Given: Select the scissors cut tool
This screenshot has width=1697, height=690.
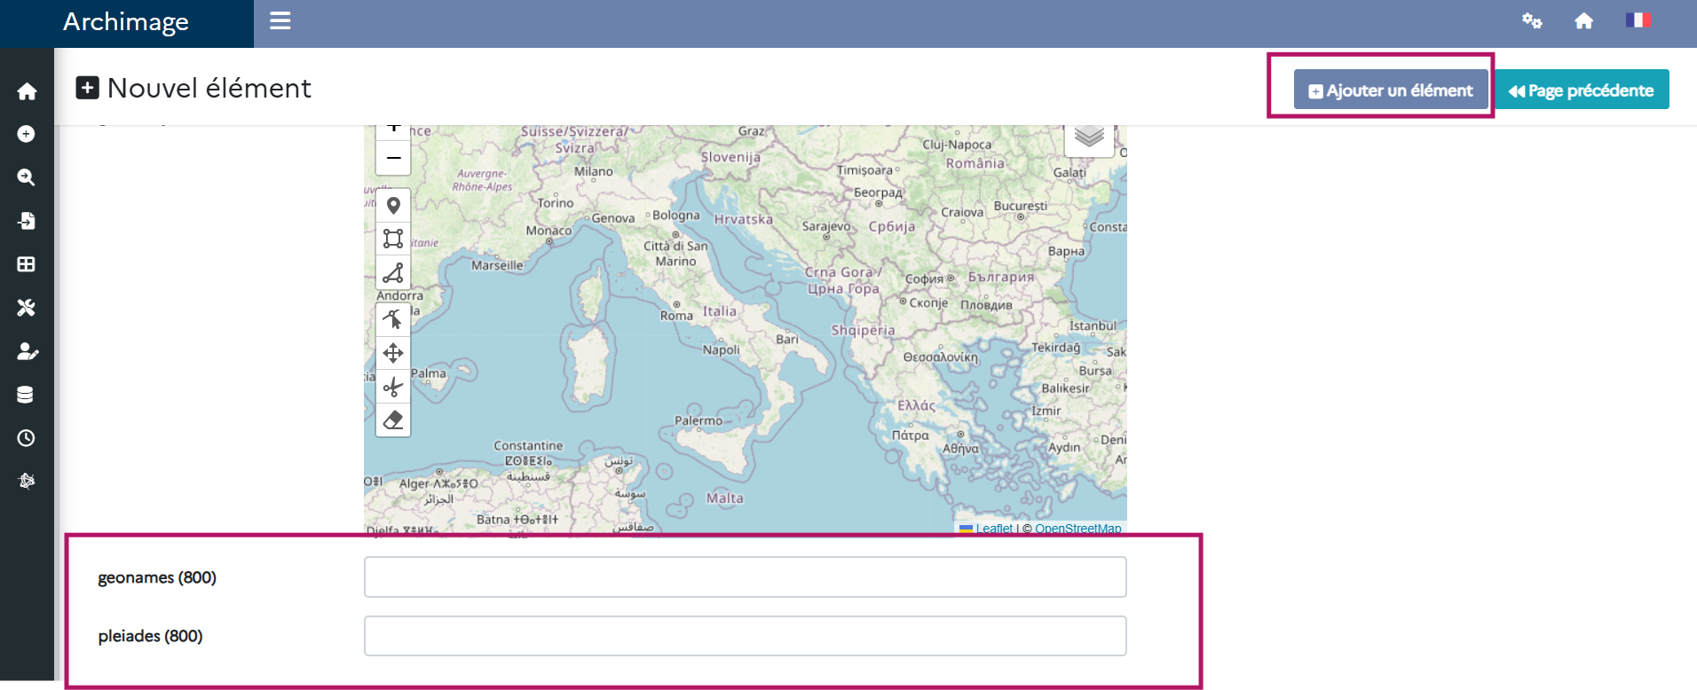Looking at the screenshot, I should tap(393, 387).
